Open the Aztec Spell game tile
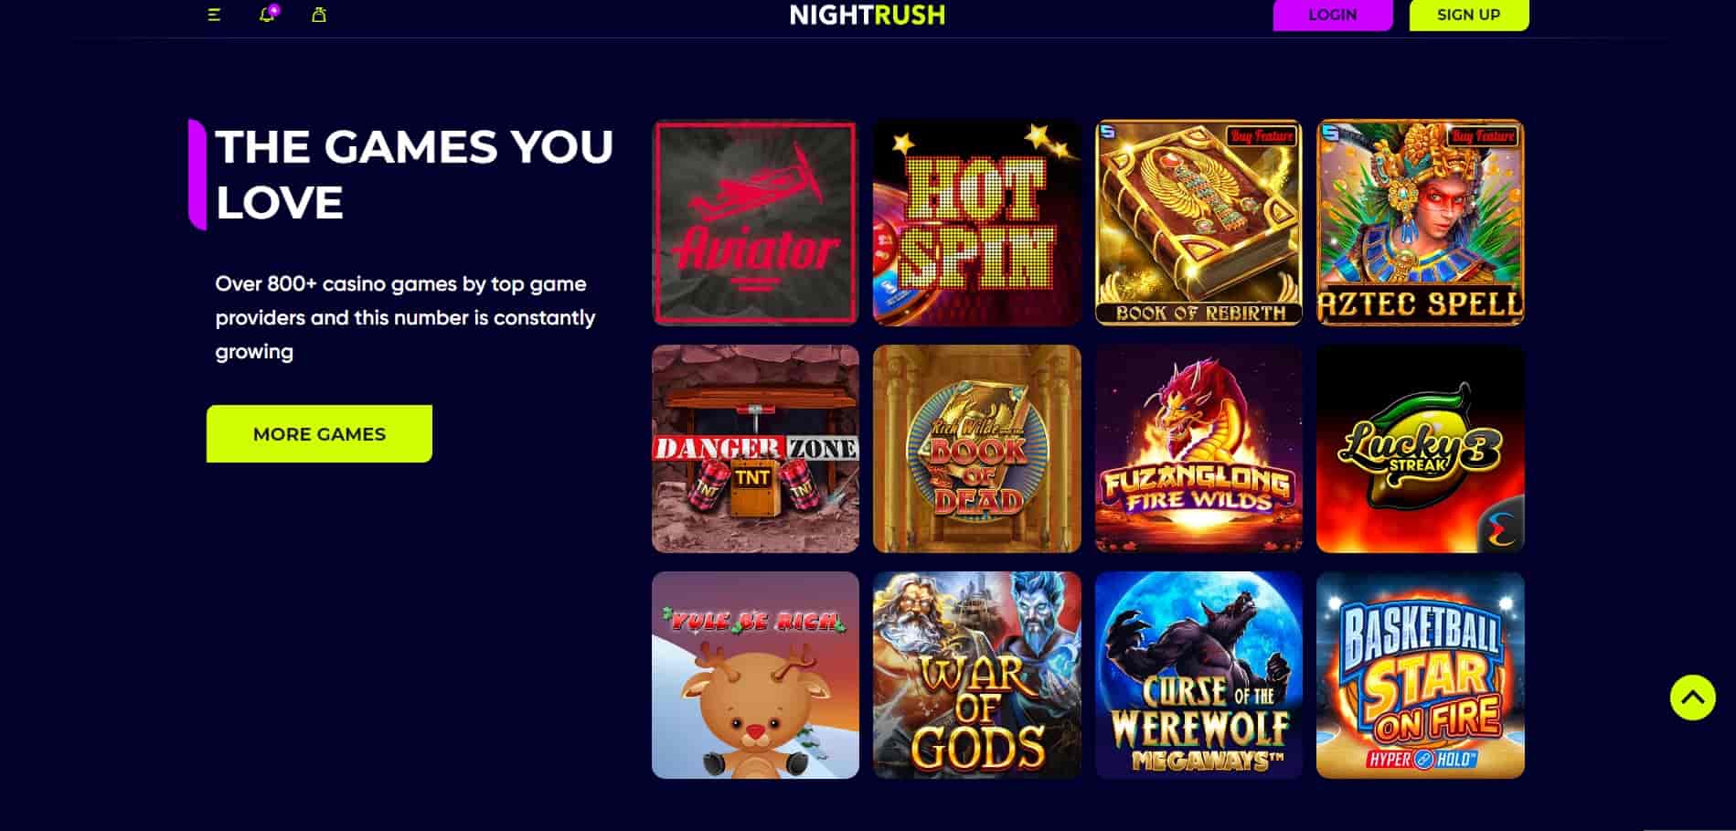The width and height of the screenshot is (1736, 831). 1420,222
